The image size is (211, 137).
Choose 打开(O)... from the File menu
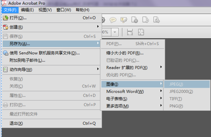52,18
